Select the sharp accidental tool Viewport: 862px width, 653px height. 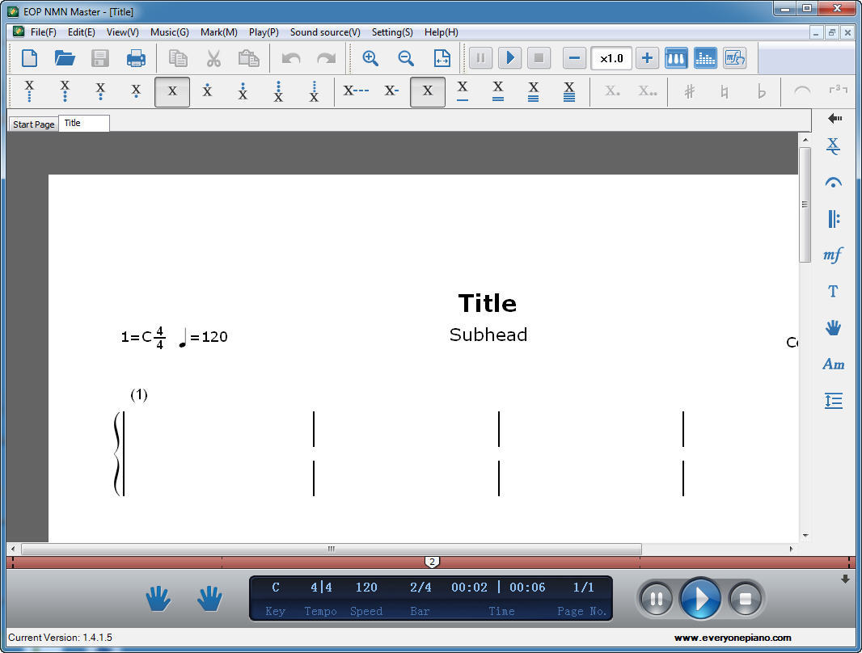tap(689, 91)
